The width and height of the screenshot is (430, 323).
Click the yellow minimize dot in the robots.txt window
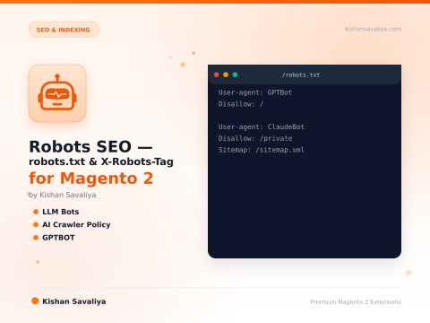tap(226, 74)
